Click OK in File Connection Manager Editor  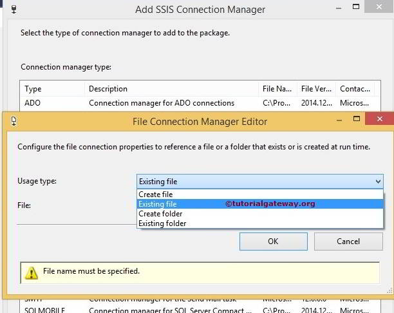tap(274, 242)
